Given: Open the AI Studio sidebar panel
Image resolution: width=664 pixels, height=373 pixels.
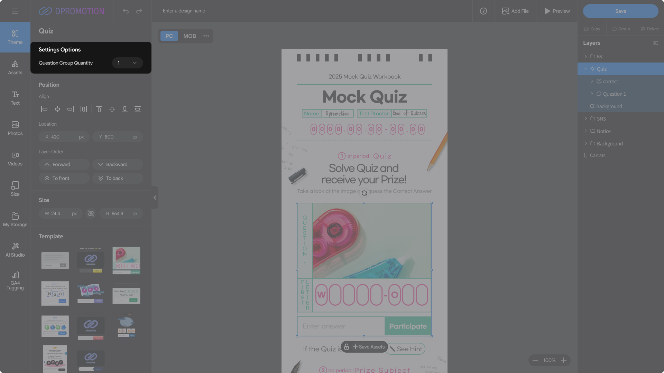Looking at the screenshot, I should [15, 250].
